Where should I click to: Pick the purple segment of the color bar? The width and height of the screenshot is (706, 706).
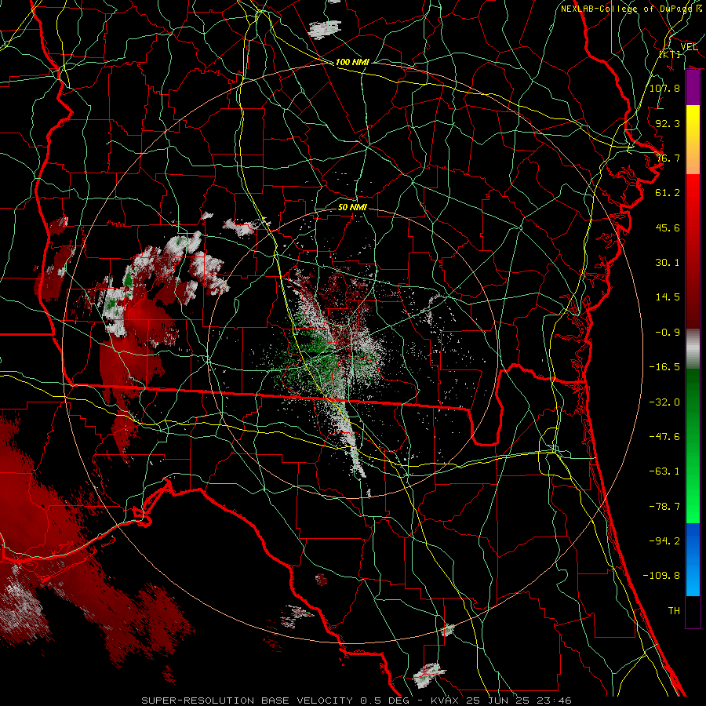click(693, 88)
